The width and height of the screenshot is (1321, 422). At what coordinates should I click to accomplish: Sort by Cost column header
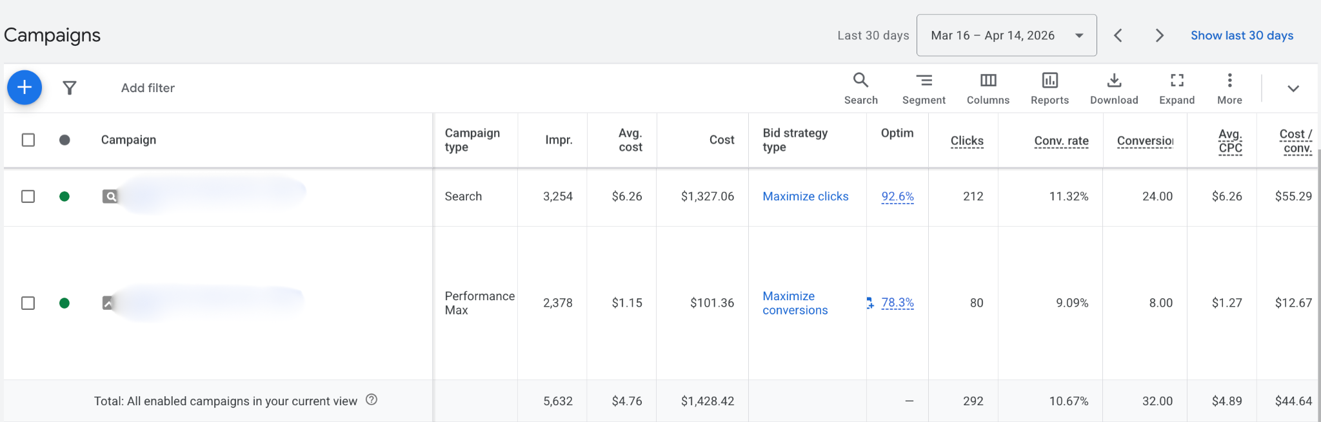[722, 140]
